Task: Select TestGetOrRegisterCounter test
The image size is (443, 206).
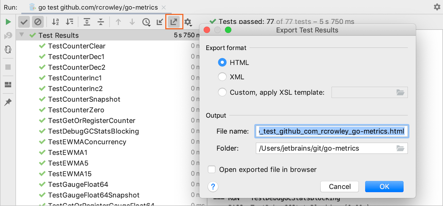Action: coord(92,121)
